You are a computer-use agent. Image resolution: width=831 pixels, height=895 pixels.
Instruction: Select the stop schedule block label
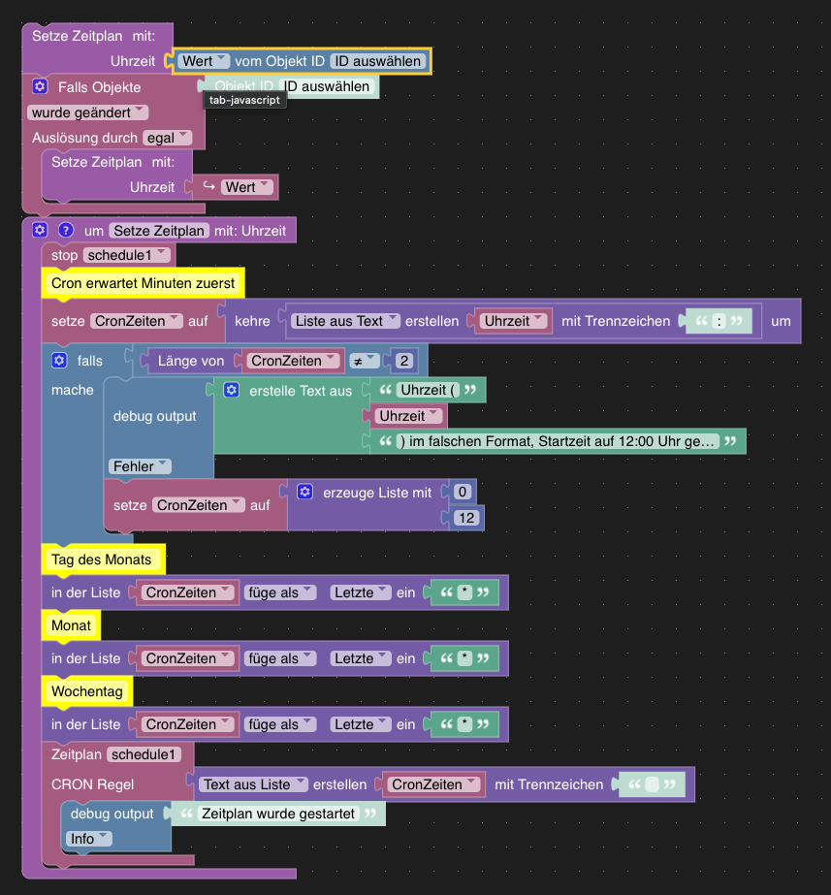point(65,255)
